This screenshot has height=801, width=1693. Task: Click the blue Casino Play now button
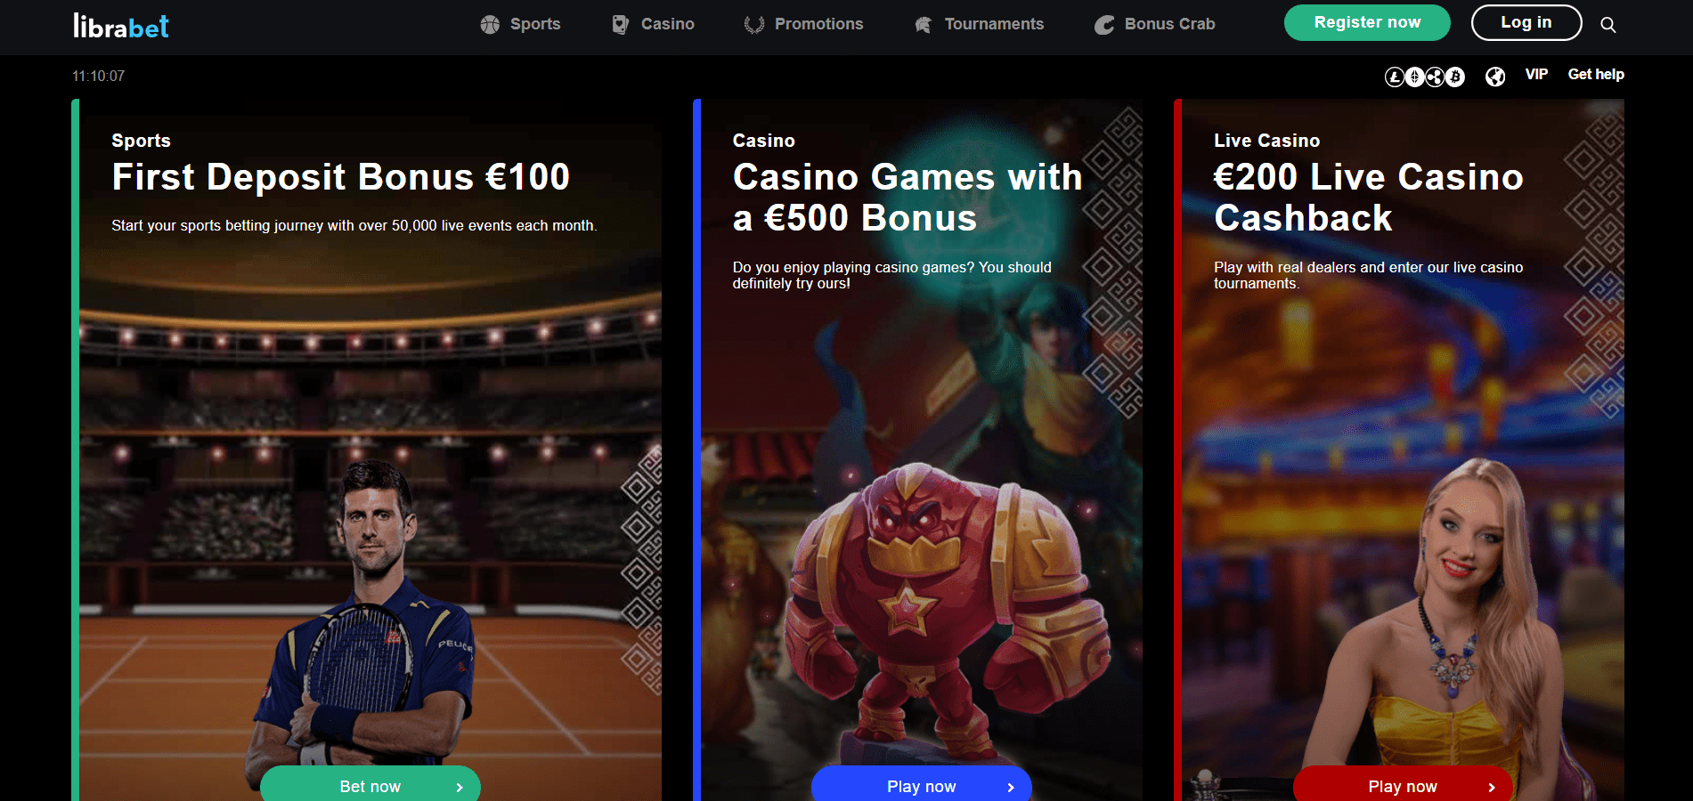[922, 784]
